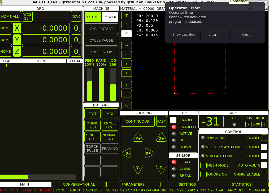Image resolution: width=269 pixels, height=193 pixels.
Task: Jog Z+ axis arrow
Action: 161,138
